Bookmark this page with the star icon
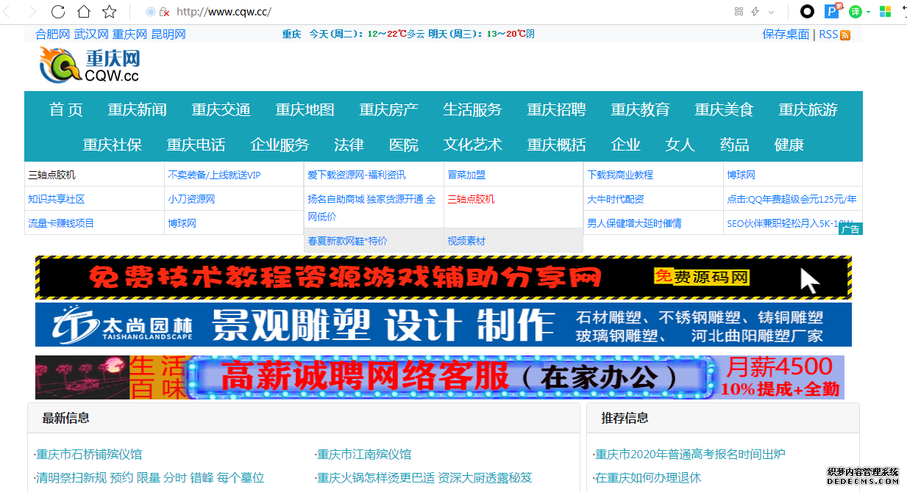This screenshot has width=907, height=492. tap(110, 12)
